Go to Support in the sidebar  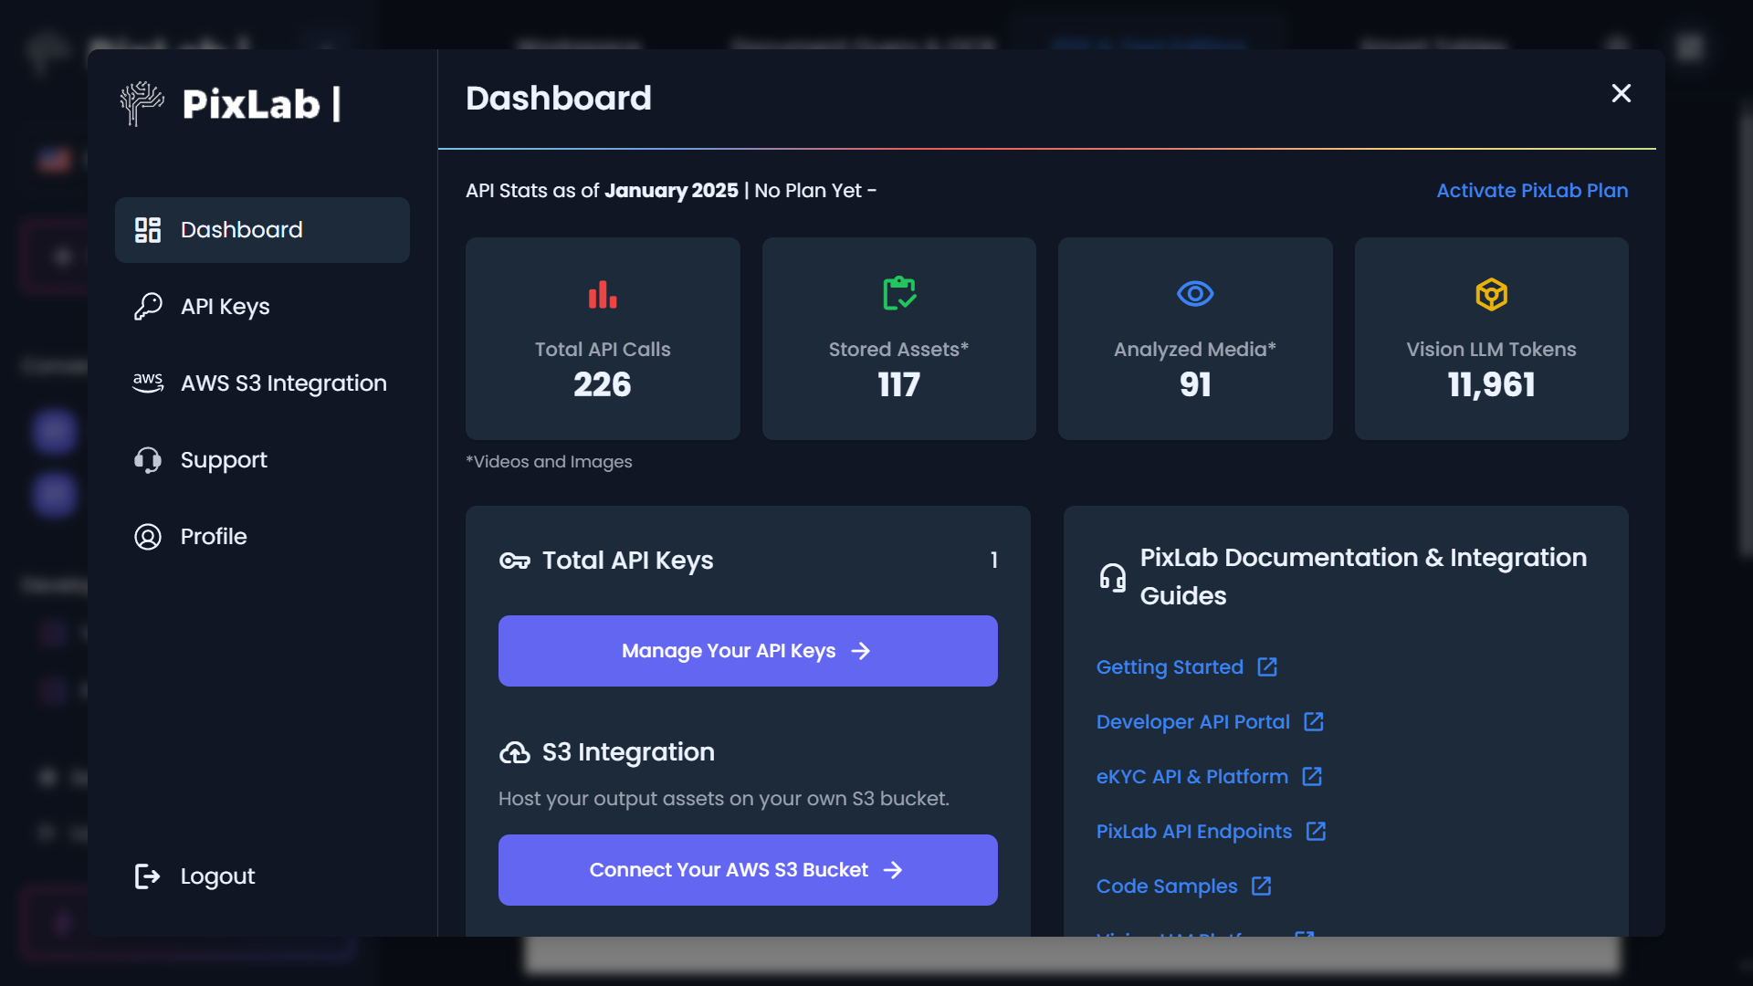pos(224,460)
